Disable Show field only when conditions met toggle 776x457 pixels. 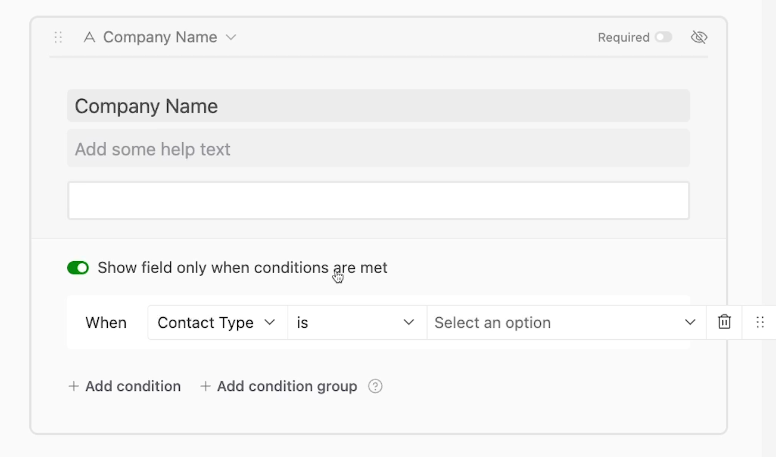click(x=78, y=268)
